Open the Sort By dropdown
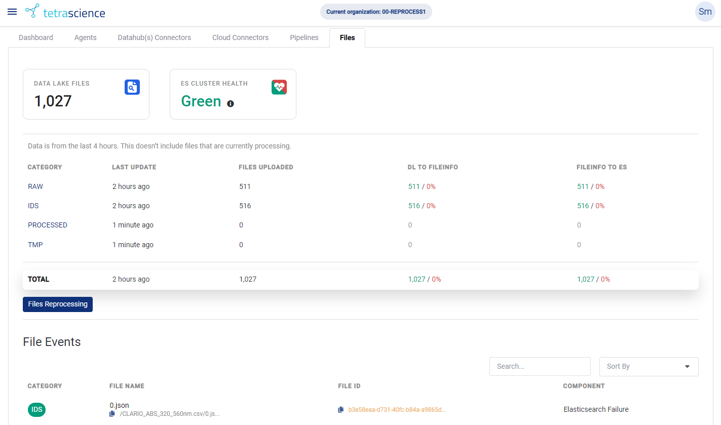This screenshot has width=721, height=425. (649, 366)
